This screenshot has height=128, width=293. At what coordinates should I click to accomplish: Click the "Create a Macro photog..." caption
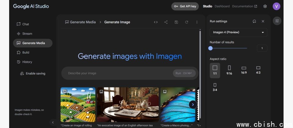point(176,125)
